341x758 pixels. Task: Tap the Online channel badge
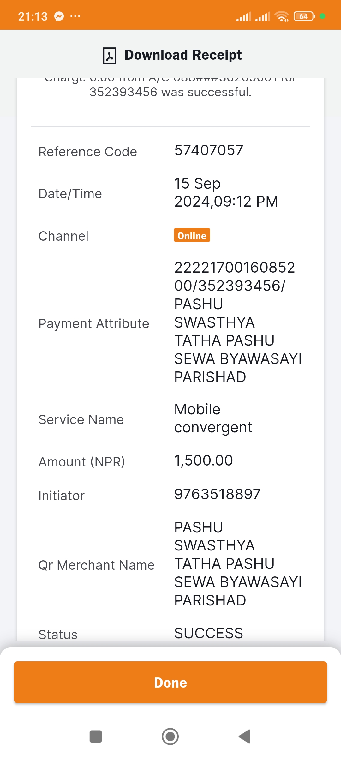[192, 235]
